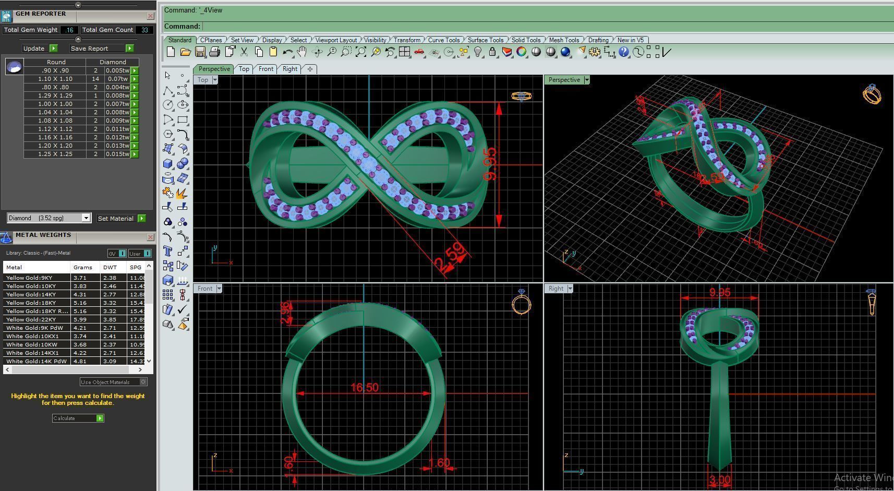This screenshot has height=491, width=894.
Task: Save the model with the floppy disk icon
Action: point(200,52)
